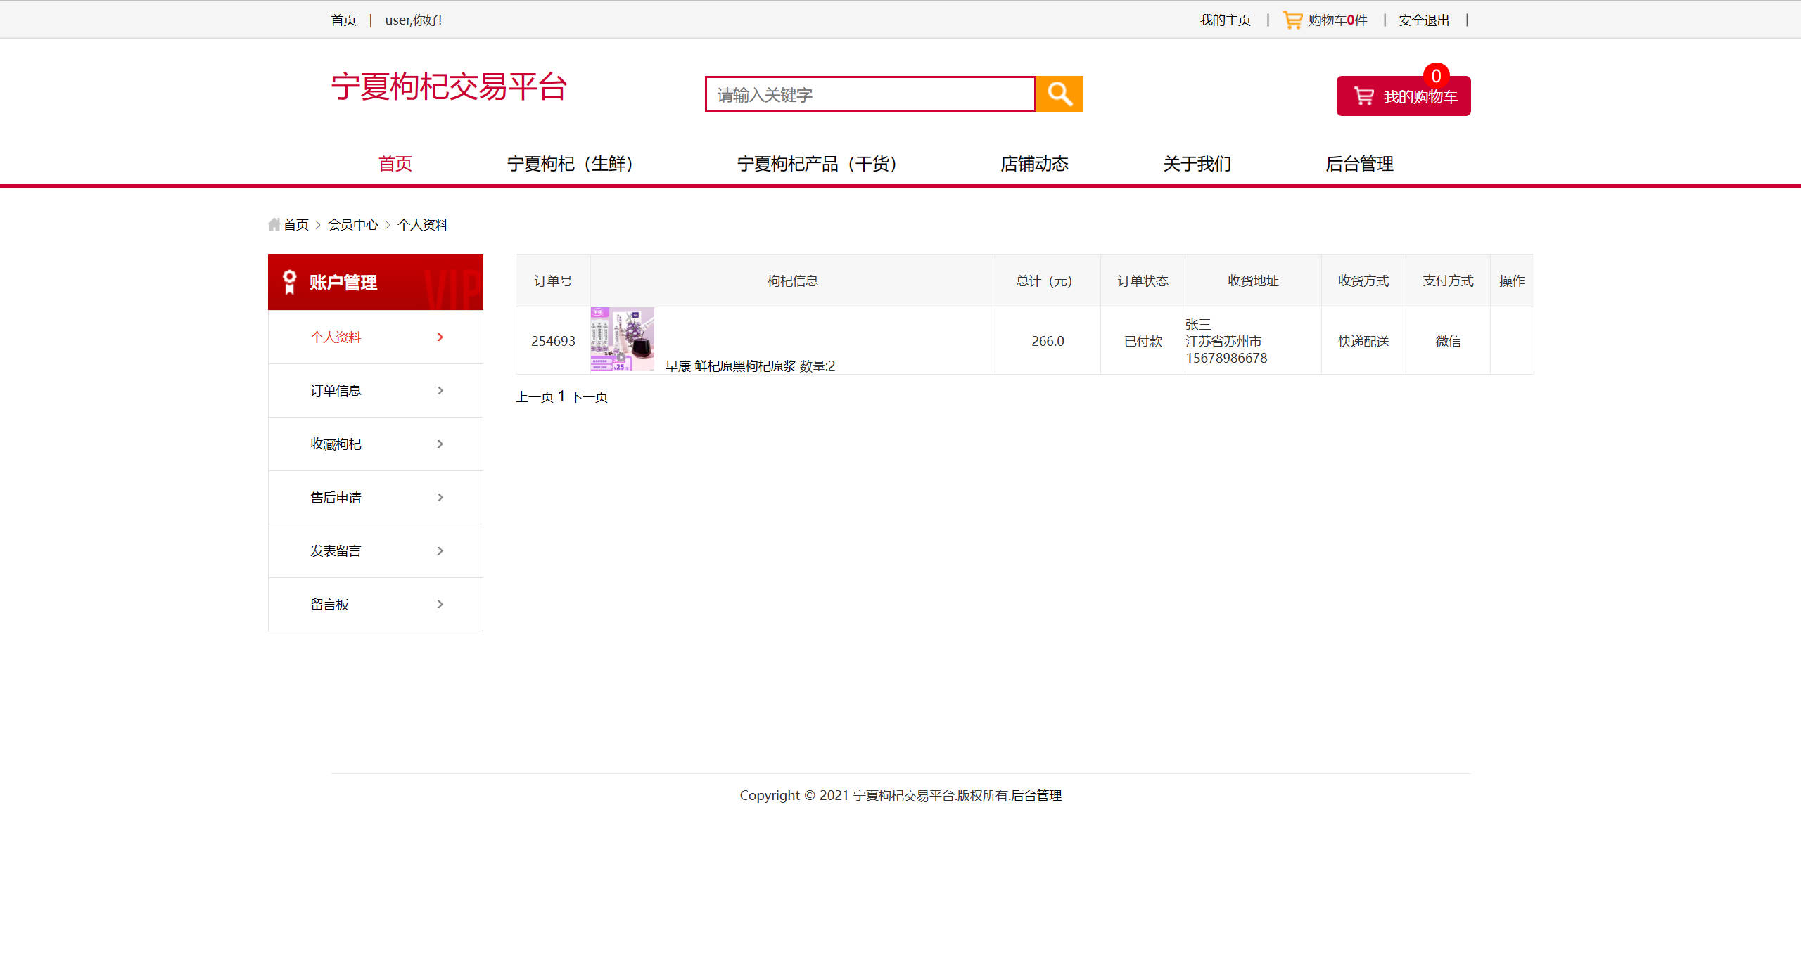Select 个人资料 in the sidebar
1801x966 pixels.
336,337
